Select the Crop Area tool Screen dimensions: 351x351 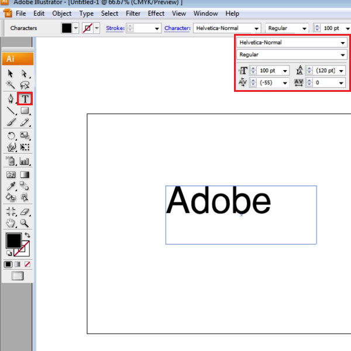coord(11,212)
